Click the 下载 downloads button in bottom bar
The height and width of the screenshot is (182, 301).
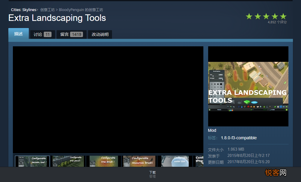pos(152,172)
